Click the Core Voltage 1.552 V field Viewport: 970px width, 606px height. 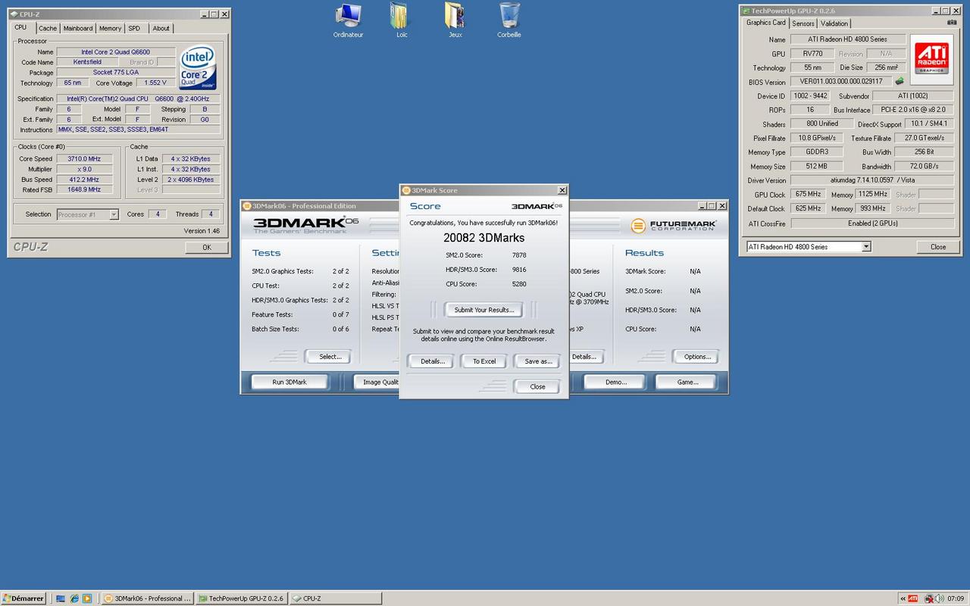[x=154, y=83]
